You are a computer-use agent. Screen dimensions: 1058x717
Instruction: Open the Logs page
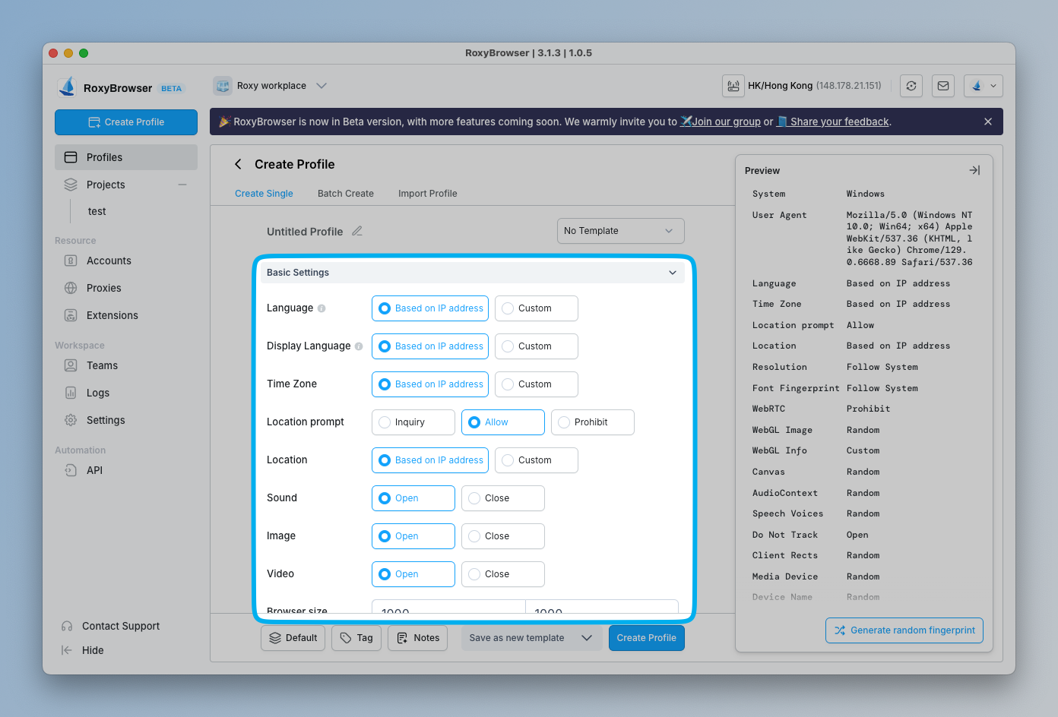point(98,393)
